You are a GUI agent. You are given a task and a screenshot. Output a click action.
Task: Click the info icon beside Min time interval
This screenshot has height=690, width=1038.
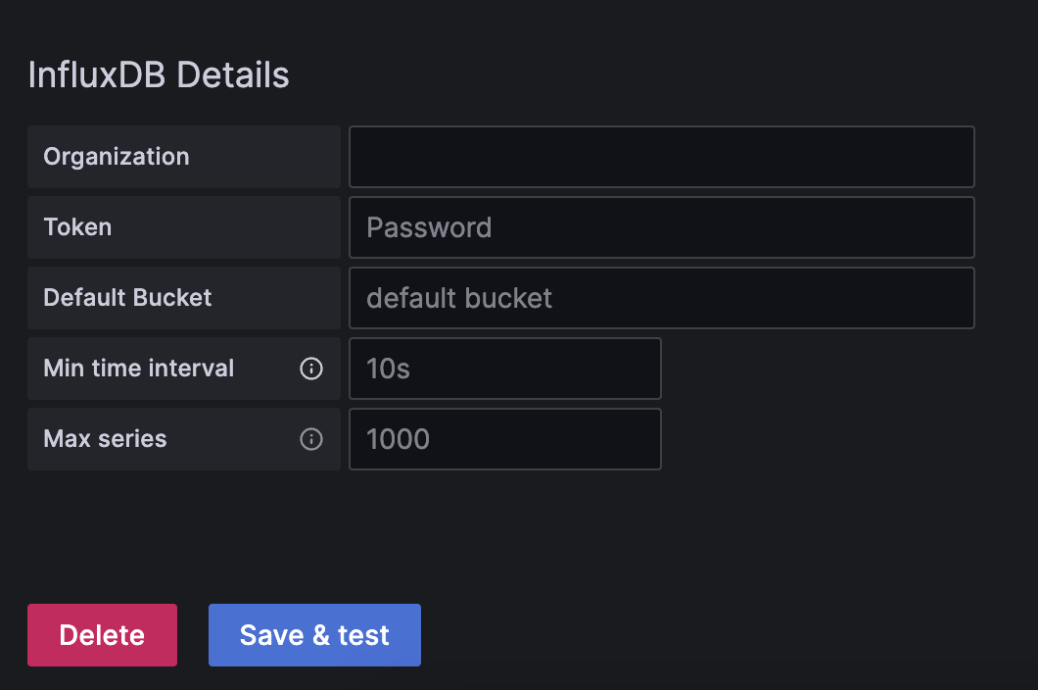click(310, 369)
